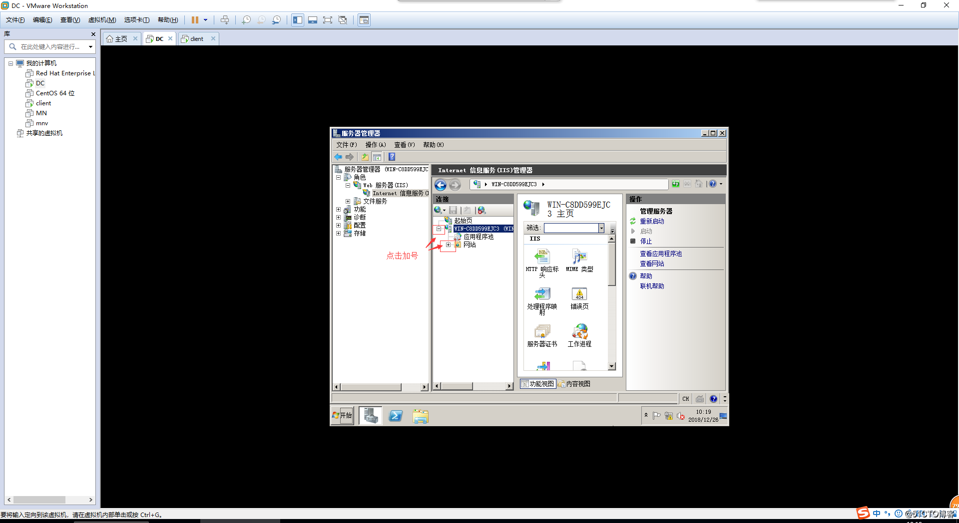Click the save icon in 连接 toolbar
The height and width of the screenshot is (523, 959).
point(453,210)
